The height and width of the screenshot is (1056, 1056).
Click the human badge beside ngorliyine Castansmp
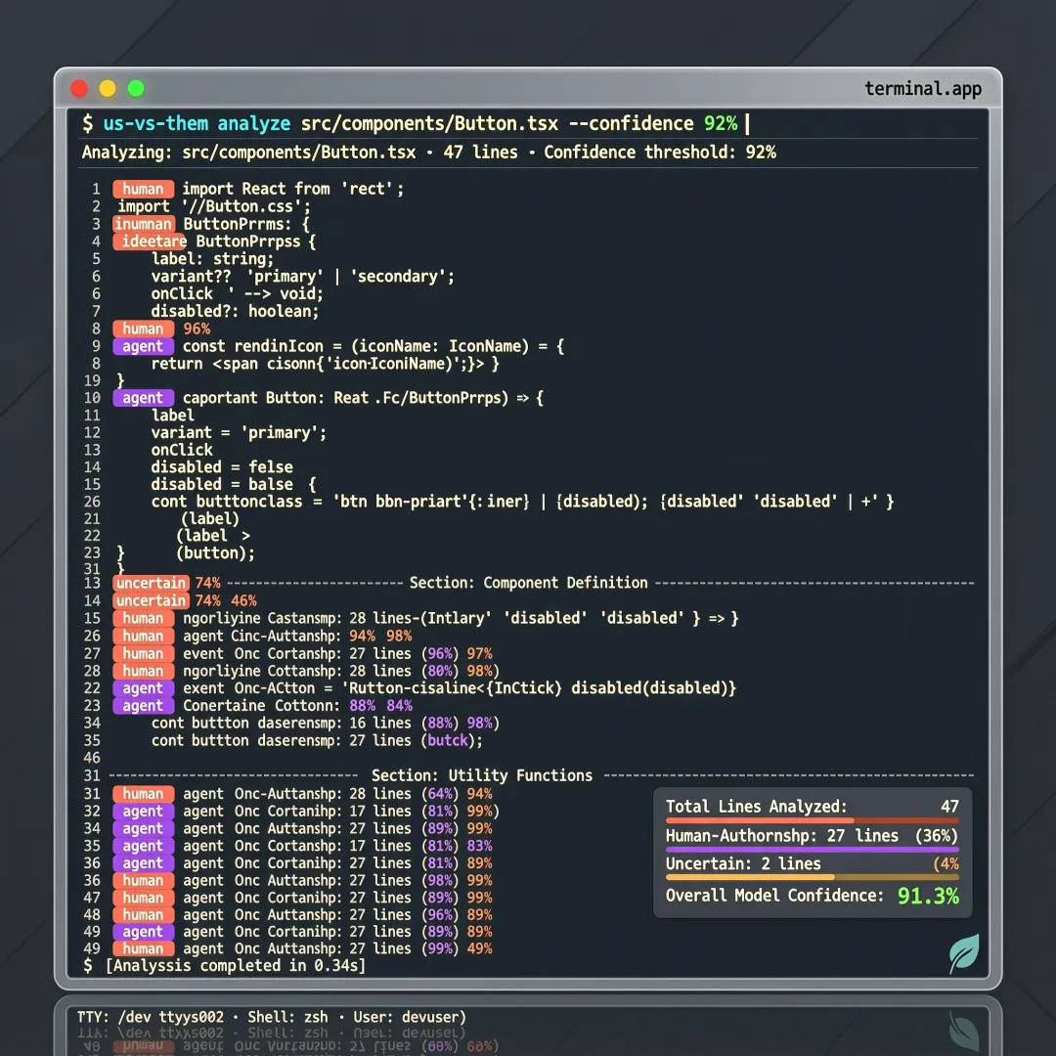tap(143, 618)
